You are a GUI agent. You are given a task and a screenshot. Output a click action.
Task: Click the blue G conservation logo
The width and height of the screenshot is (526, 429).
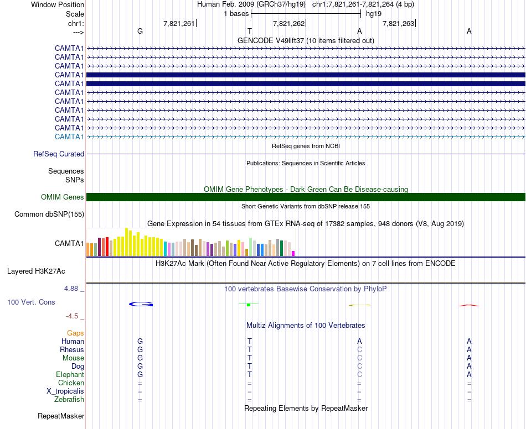(x=141, y=304)
